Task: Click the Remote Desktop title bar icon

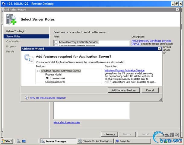Action: point(4,4)
